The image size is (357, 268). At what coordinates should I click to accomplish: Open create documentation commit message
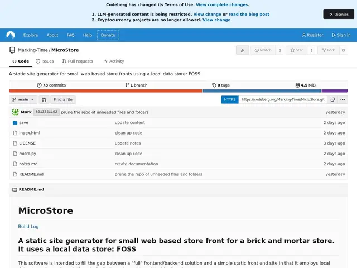(x=136, y=164)
